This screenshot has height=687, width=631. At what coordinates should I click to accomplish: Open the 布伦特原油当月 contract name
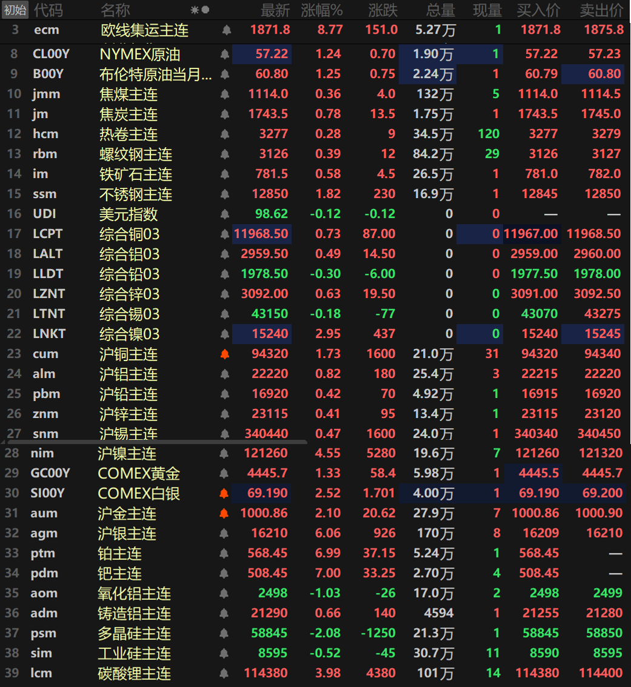click(156, 75)
